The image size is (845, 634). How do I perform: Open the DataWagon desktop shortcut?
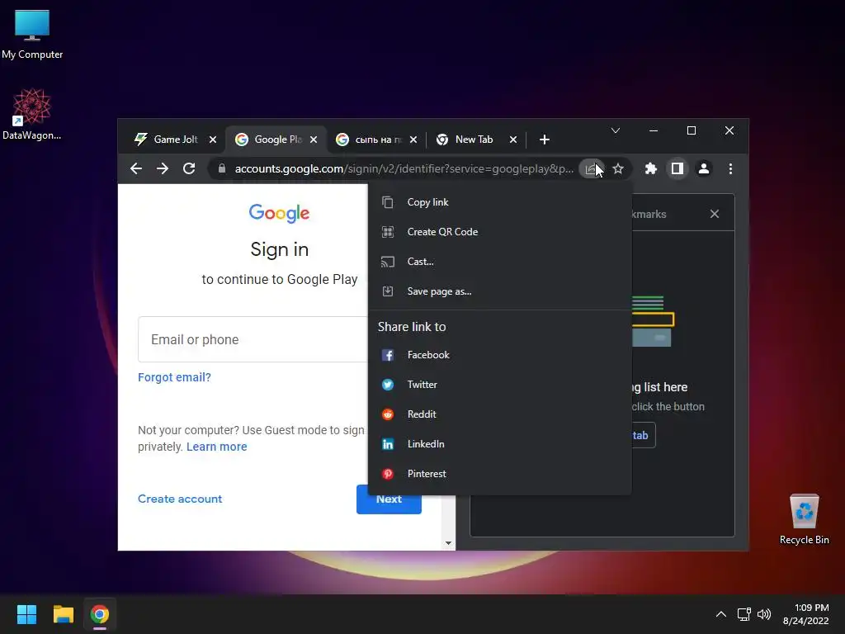click(32, 114)
